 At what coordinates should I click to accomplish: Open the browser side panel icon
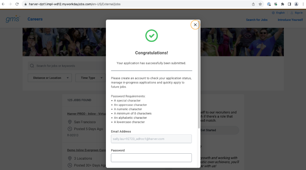[x=289, y=4]
